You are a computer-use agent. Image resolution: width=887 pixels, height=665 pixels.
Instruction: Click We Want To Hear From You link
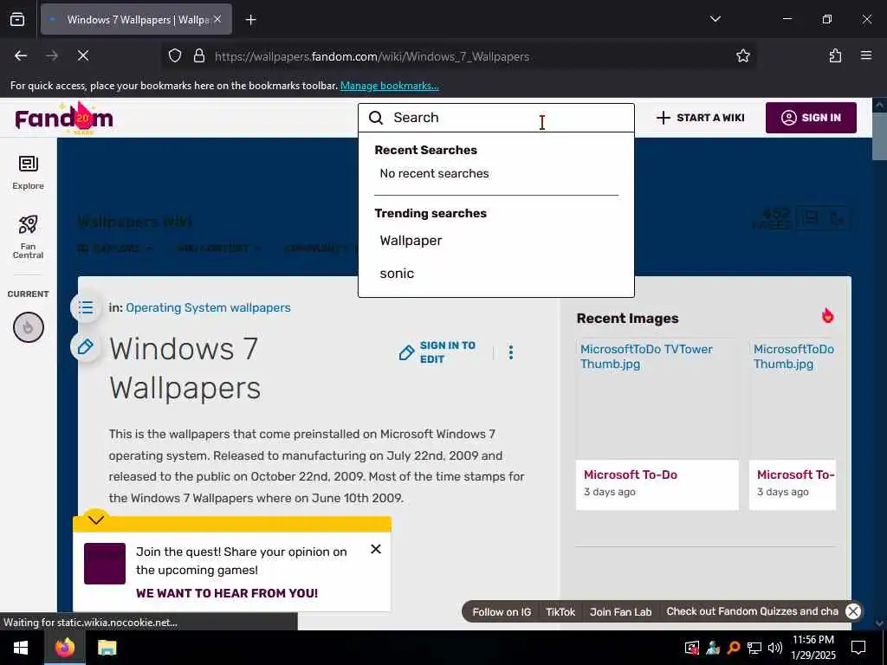227,593
